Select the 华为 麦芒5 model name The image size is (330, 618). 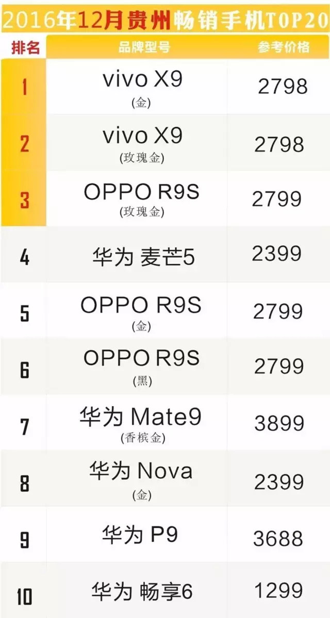click(x=143, y=257)
